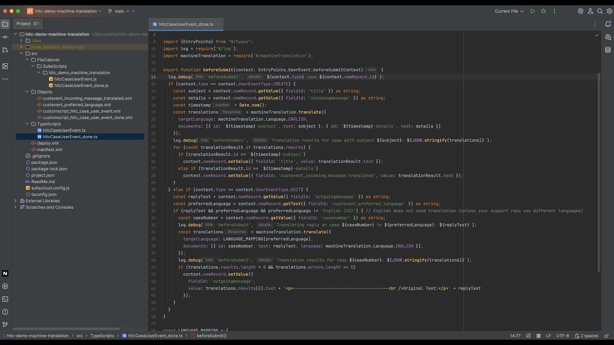Collapse the src folder
The width and height of the screenshot is (614, 345).
pyautogui.click(x=21, y=53)
